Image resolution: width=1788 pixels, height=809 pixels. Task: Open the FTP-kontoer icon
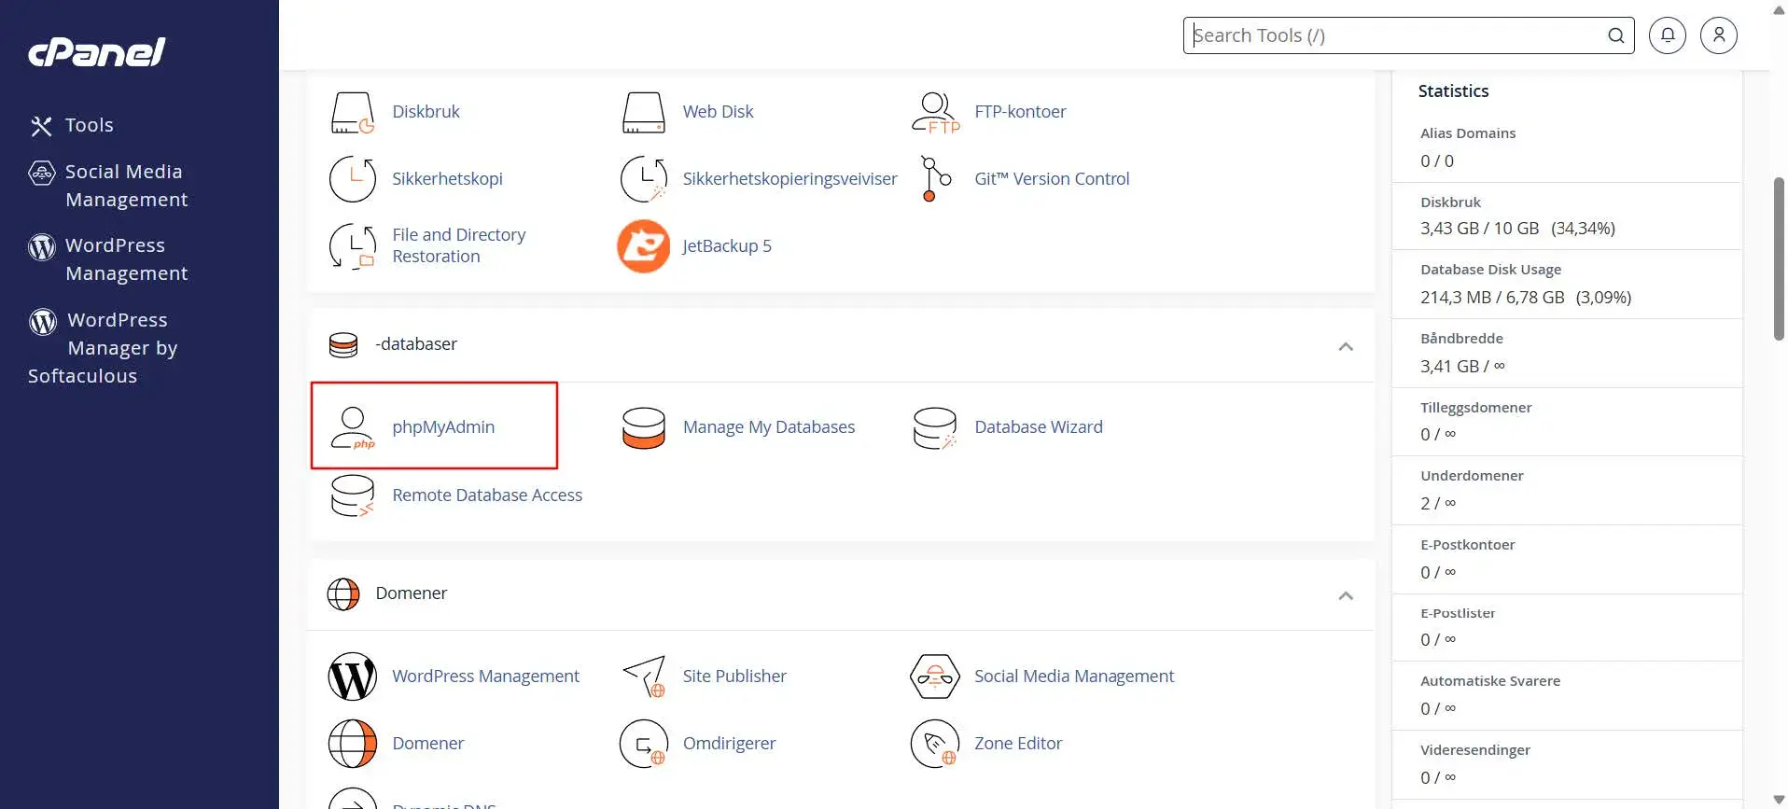tap(935, 112)
